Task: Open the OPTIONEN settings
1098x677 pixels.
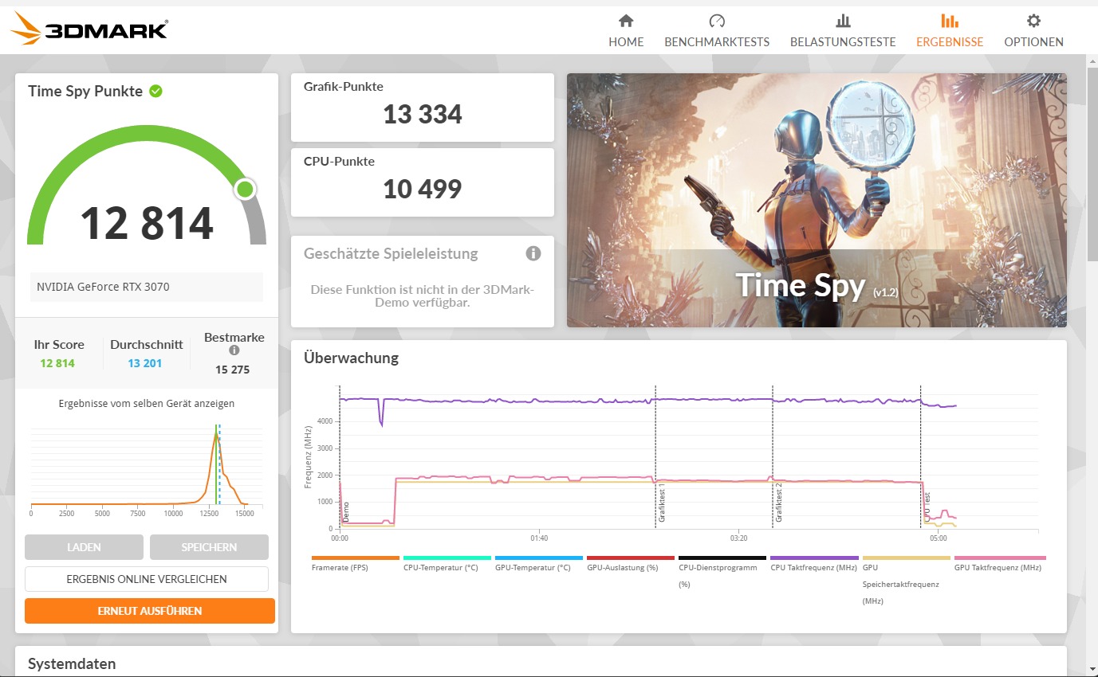Action: [1033, 31]
